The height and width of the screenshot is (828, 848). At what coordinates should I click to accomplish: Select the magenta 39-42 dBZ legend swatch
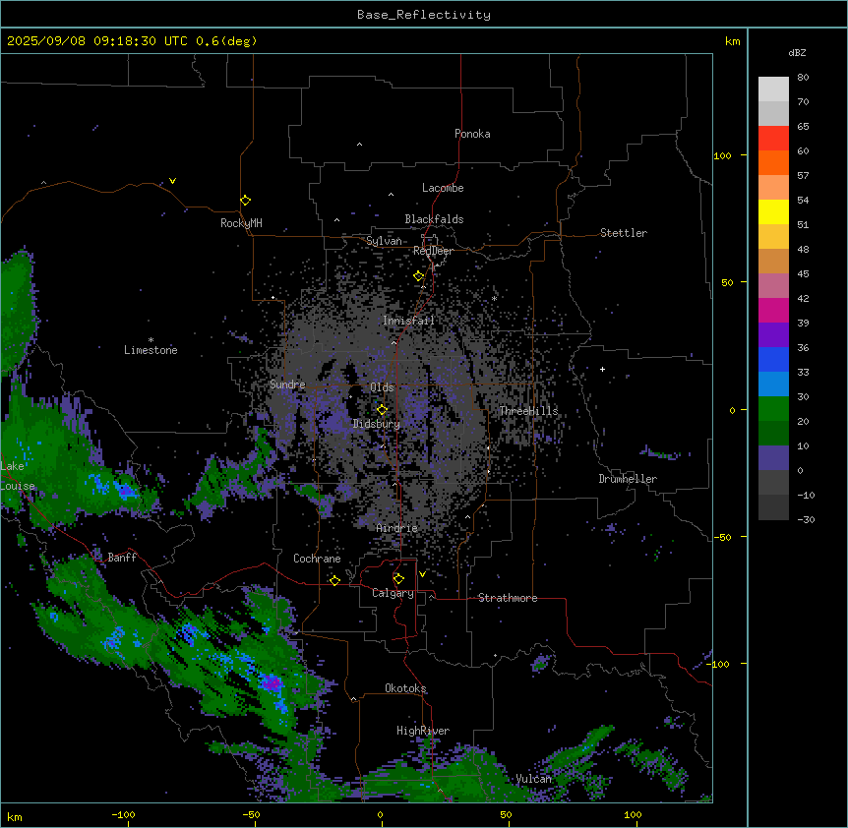pos(773,310)
